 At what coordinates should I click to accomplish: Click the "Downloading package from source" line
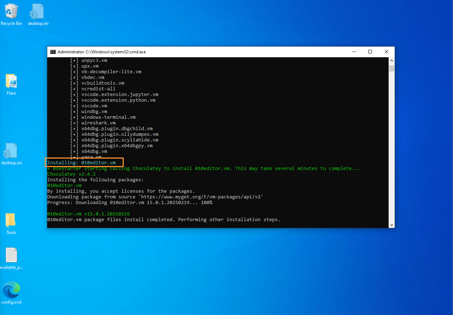155,197
